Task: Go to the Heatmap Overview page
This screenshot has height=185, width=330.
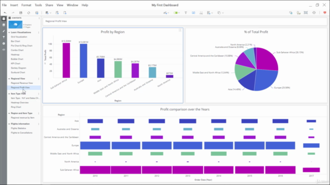Action: coord(20,103)
